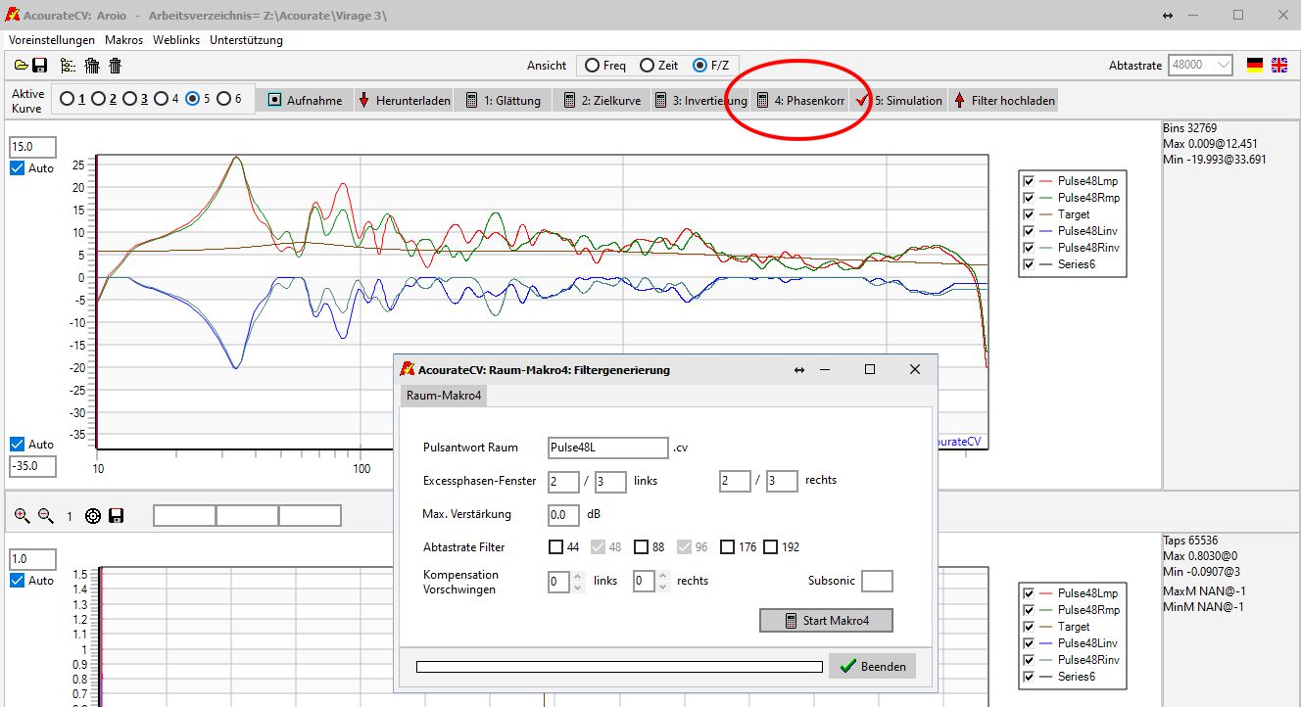Enable the 176 sample rate filter
This screenshot has height=707, width=1301.
tap(727, 547)
